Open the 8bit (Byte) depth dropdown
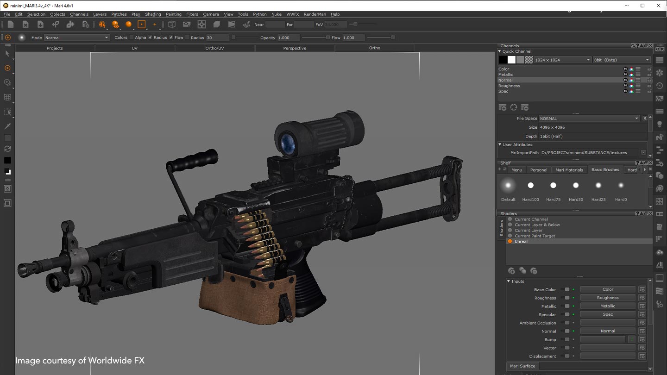Viewport: 667px width, 375px height. pyautogui.click(x=622, y=59)
